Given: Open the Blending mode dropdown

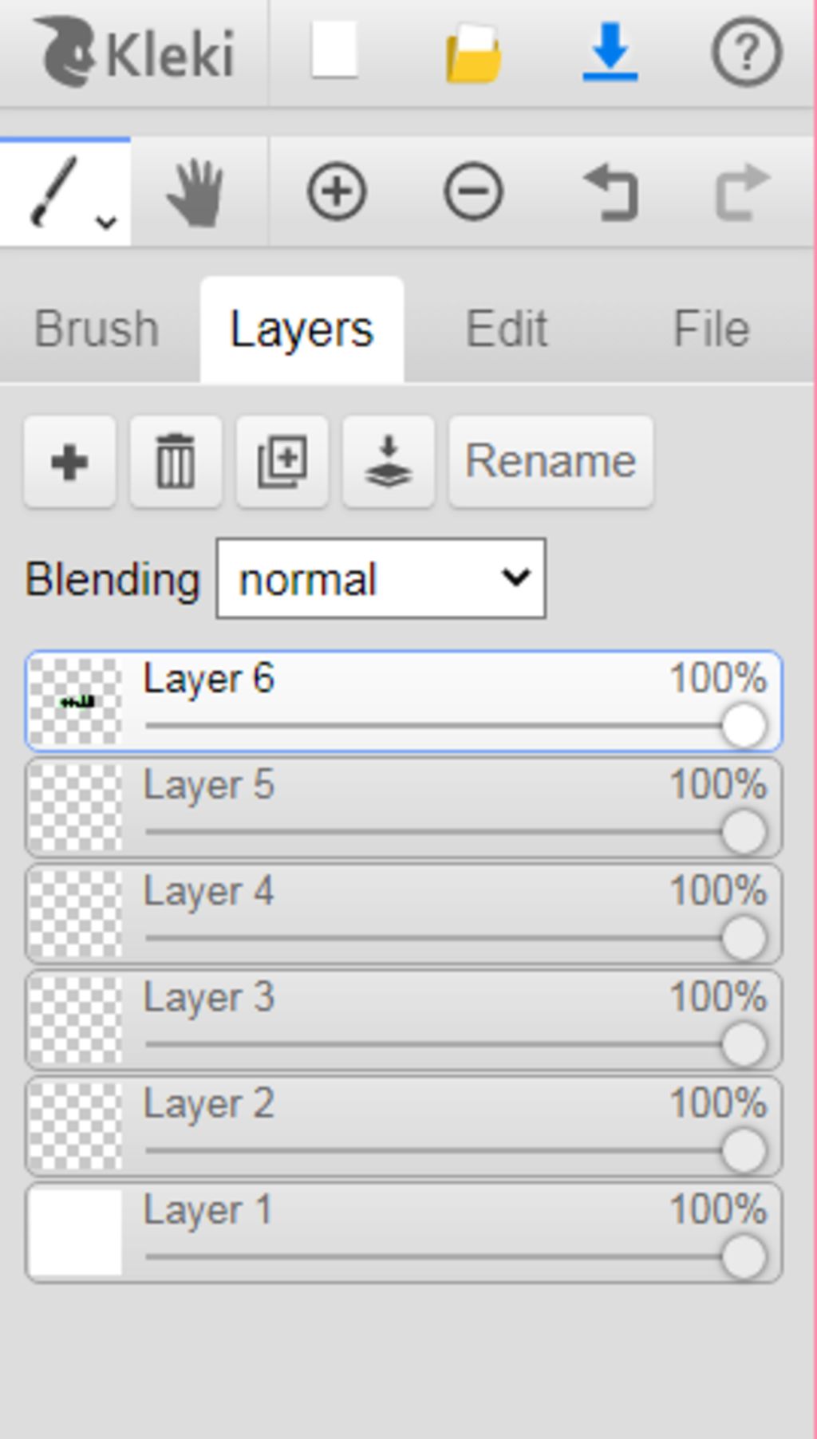Looking at the screenshot, I should 381,578.
